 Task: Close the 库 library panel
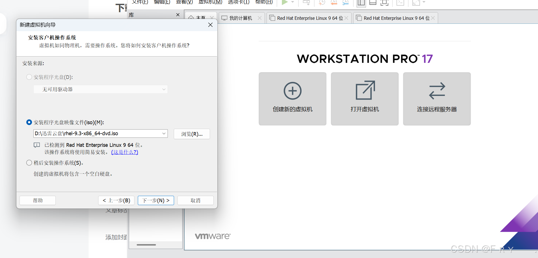coord(178,15)
